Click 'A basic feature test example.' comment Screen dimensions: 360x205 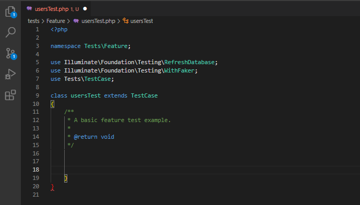click(x=123, y=120)
